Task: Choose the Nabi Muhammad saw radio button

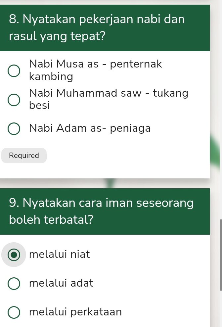Action: click(14, 100)
